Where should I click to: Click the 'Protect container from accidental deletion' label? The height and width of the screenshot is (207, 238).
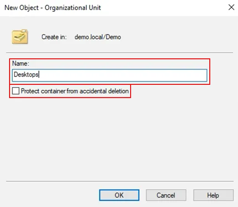point(75,91)
